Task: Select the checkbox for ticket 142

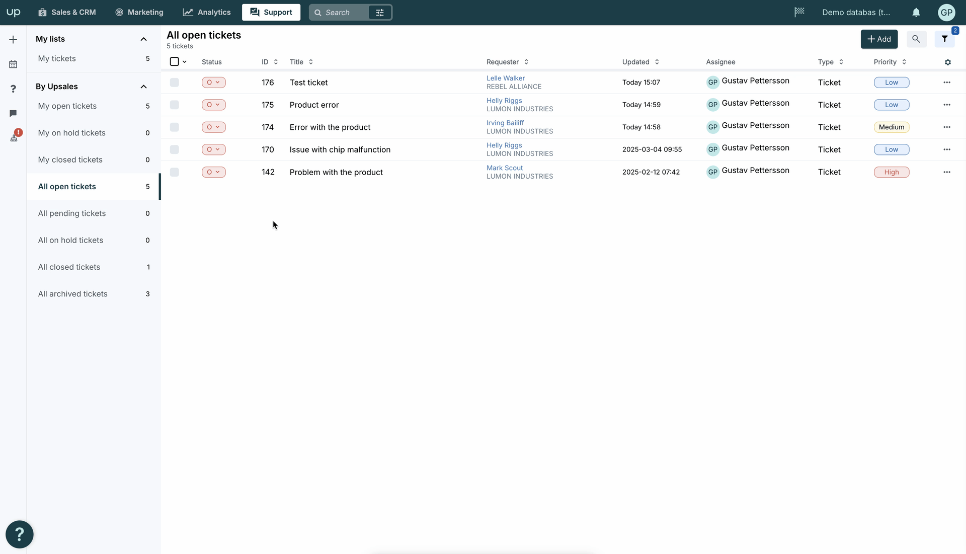Action: tap(175, 172)
